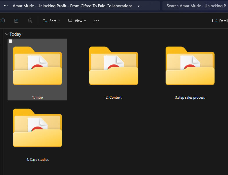Image resolution: width=228 pixels, height=175 pixels.
Task: Click the "Today" group header label
Action: point(15,34)
